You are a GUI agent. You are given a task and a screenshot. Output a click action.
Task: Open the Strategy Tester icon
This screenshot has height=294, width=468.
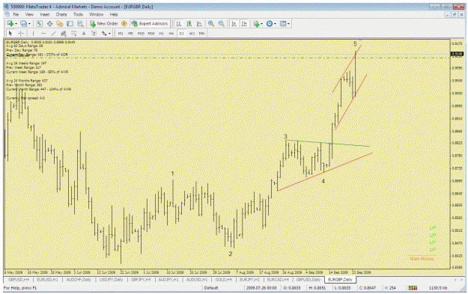(x=80, y=23)
